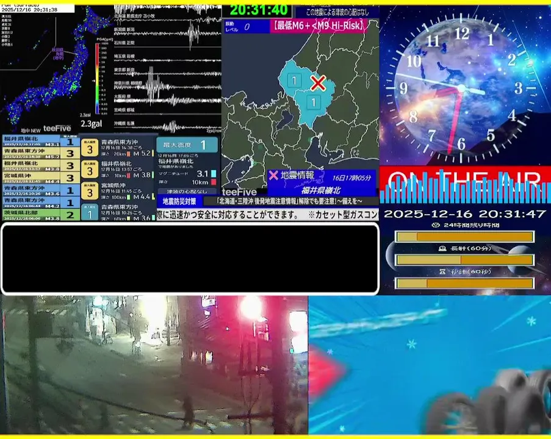551x439 pixels.
Task: Click the 福井県嶺北 name in the blue 地震情報 banner
Action: (x=320, y=190)
